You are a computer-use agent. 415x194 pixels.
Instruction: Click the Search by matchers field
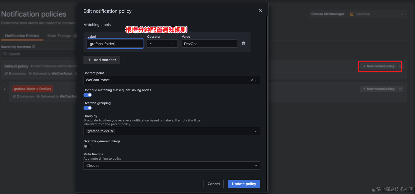[40, 54]
